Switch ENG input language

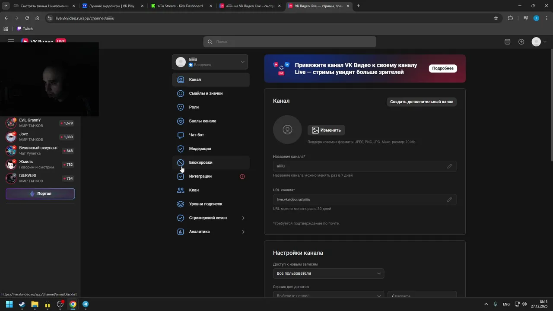506,304
